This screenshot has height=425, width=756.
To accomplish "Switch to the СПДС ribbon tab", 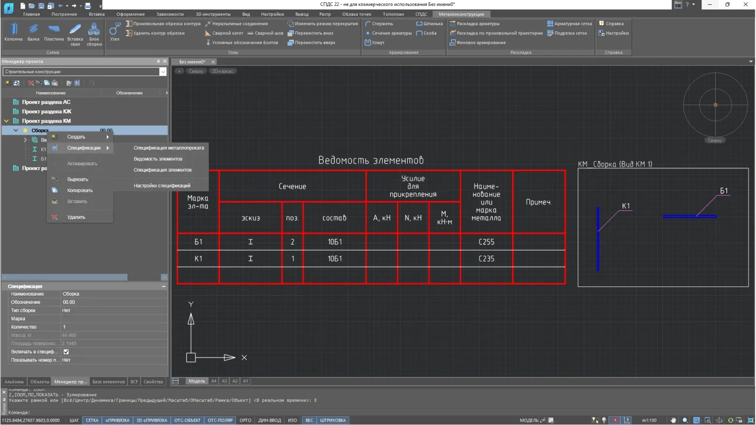I will [x=421, y=14].
